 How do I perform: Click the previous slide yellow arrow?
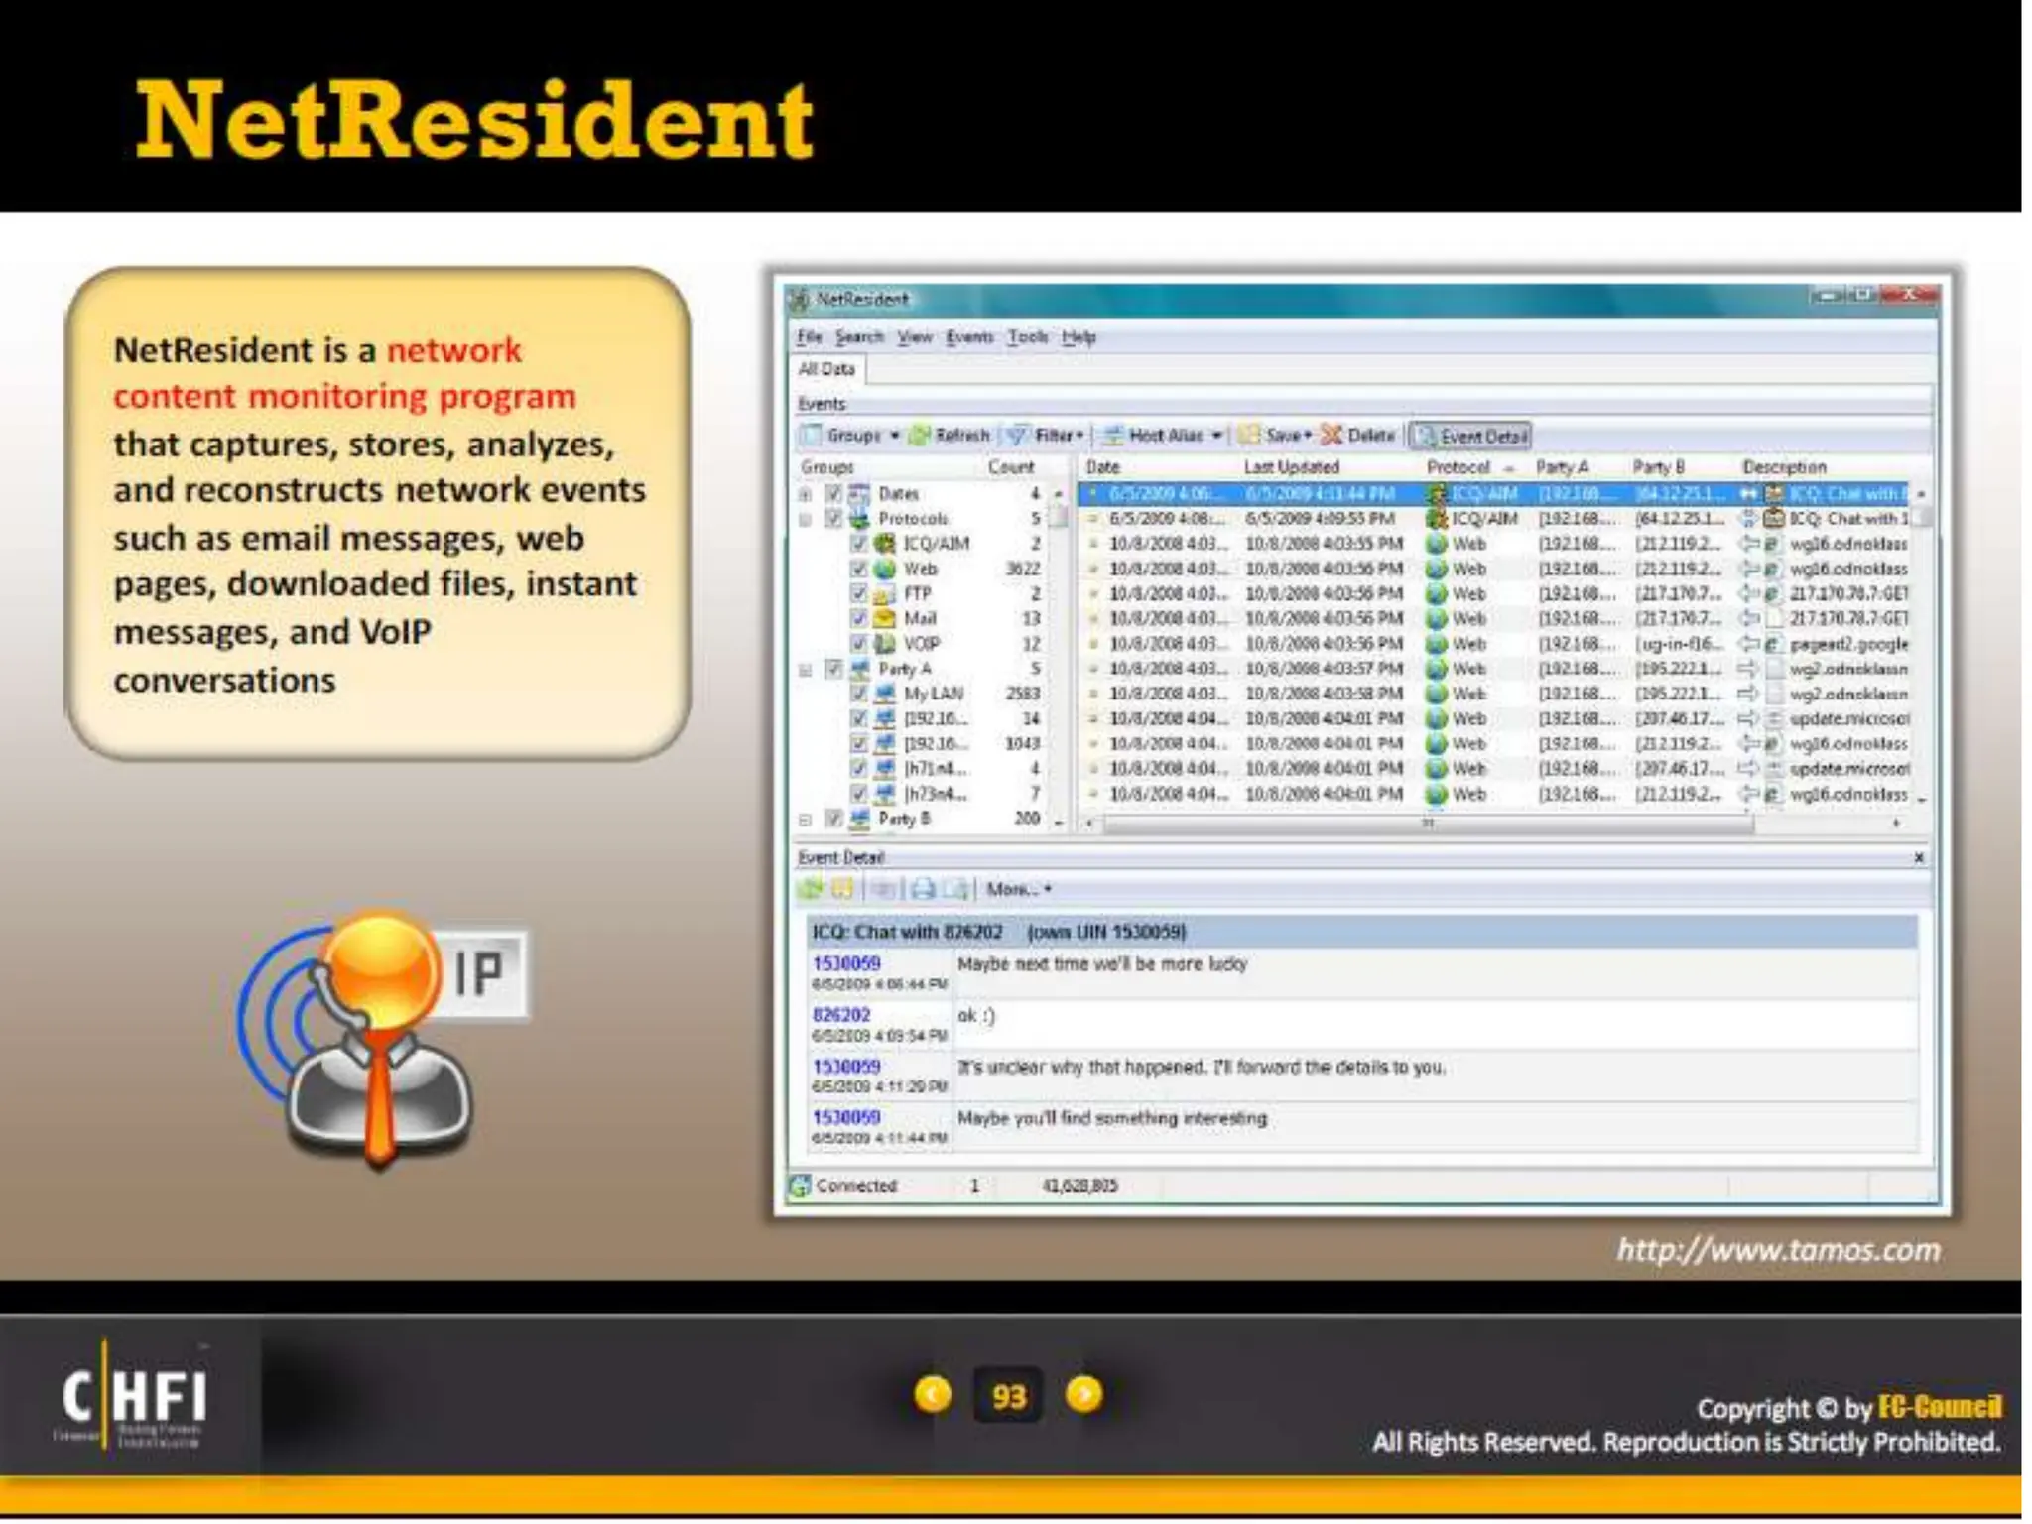tap(933, 1394)
